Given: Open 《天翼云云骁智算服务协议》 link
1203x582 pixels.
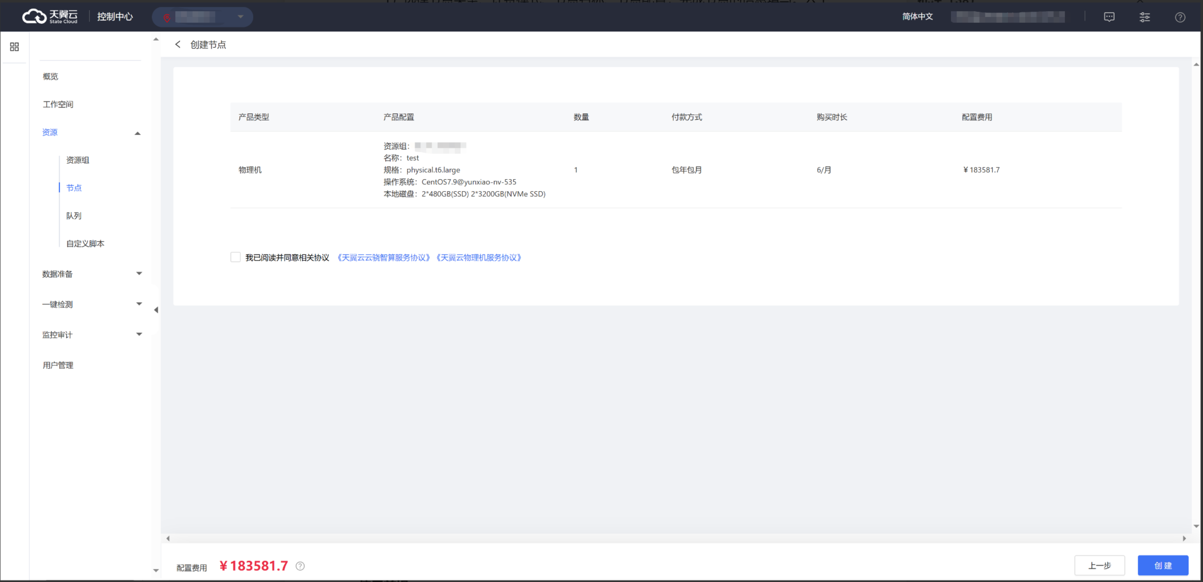Looking at the screenshot, I should (383, 258).
